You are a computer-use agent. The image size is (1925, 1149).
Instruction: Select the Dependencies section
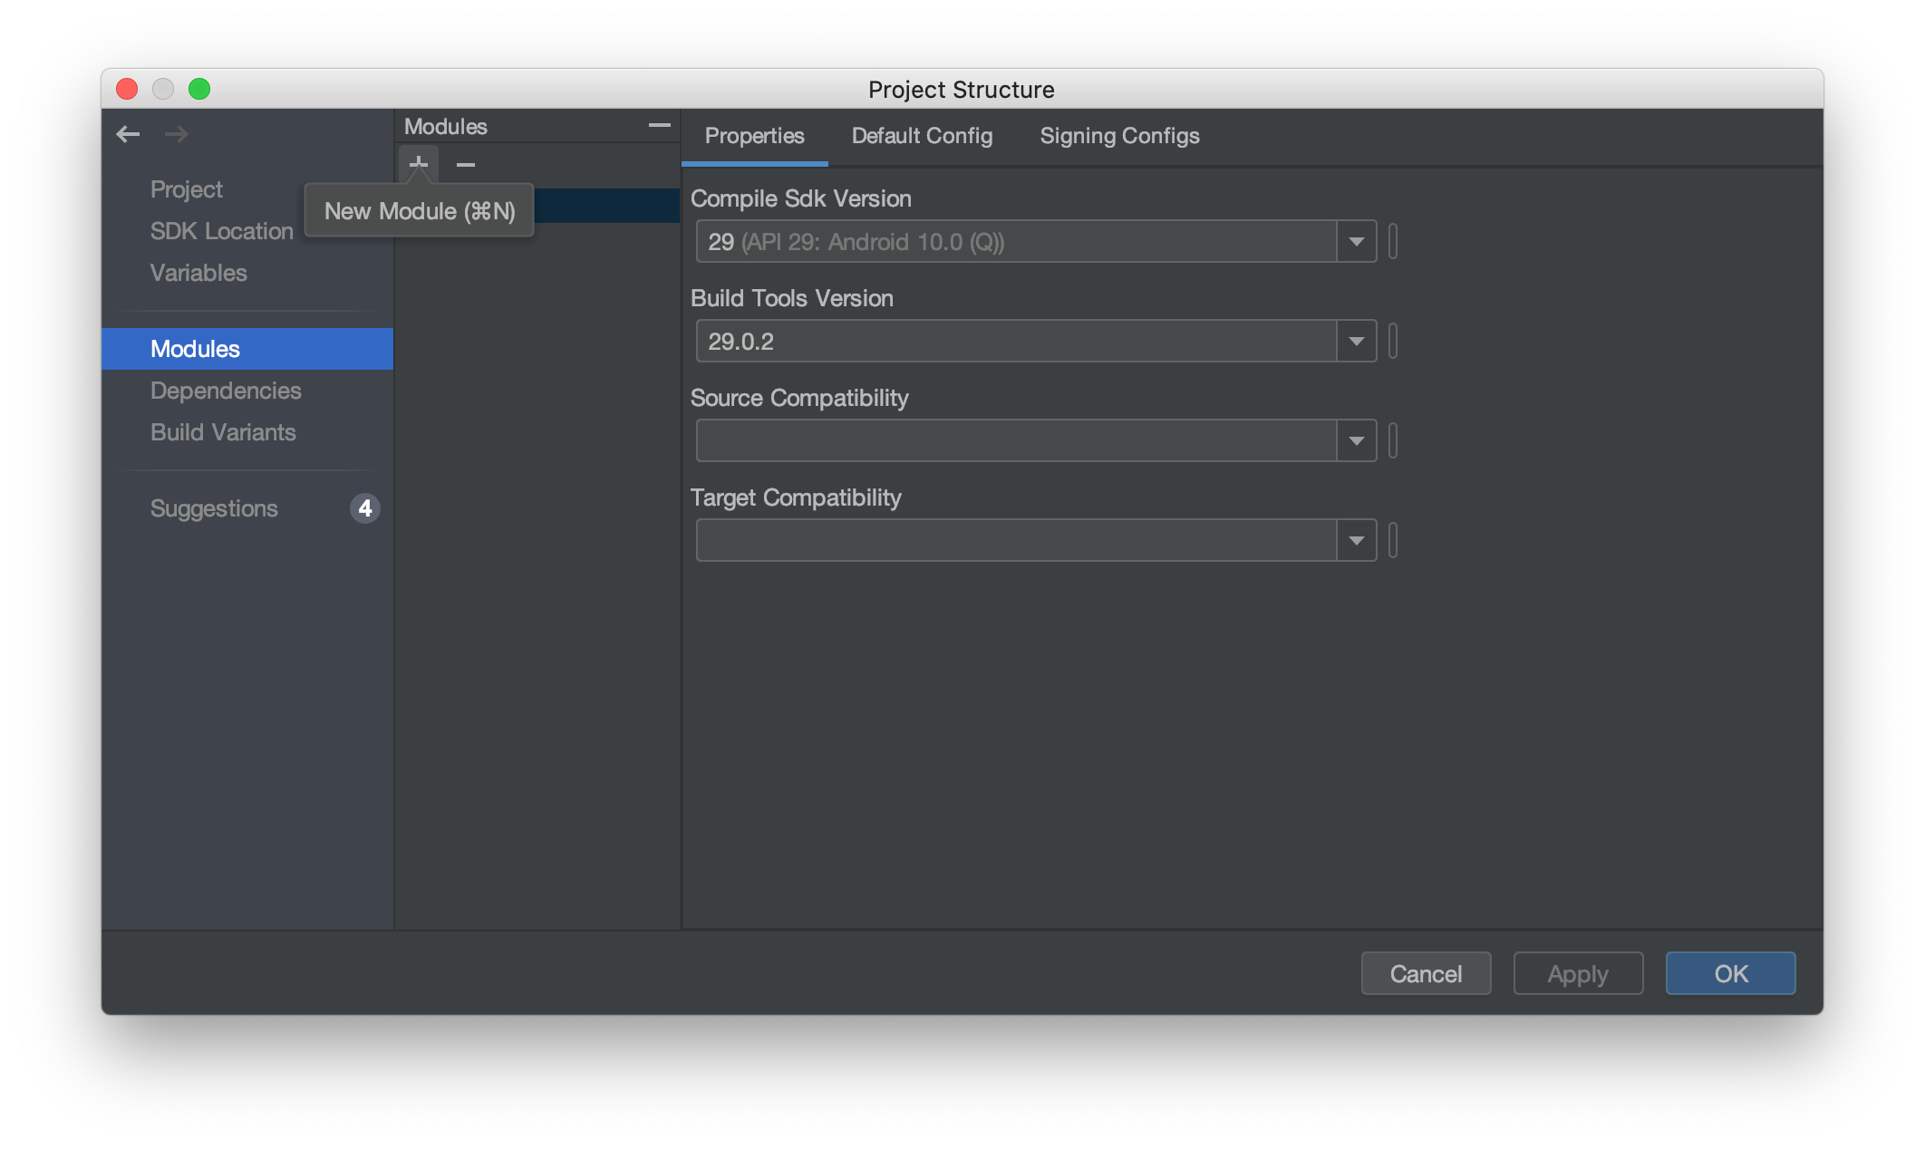click(x=227, y=389)
